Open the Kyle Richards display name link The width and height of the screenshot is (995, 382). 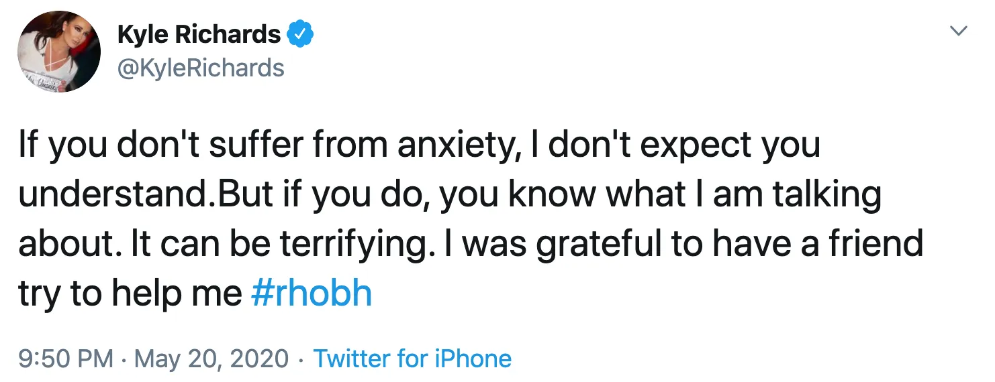tap(199, 34)
